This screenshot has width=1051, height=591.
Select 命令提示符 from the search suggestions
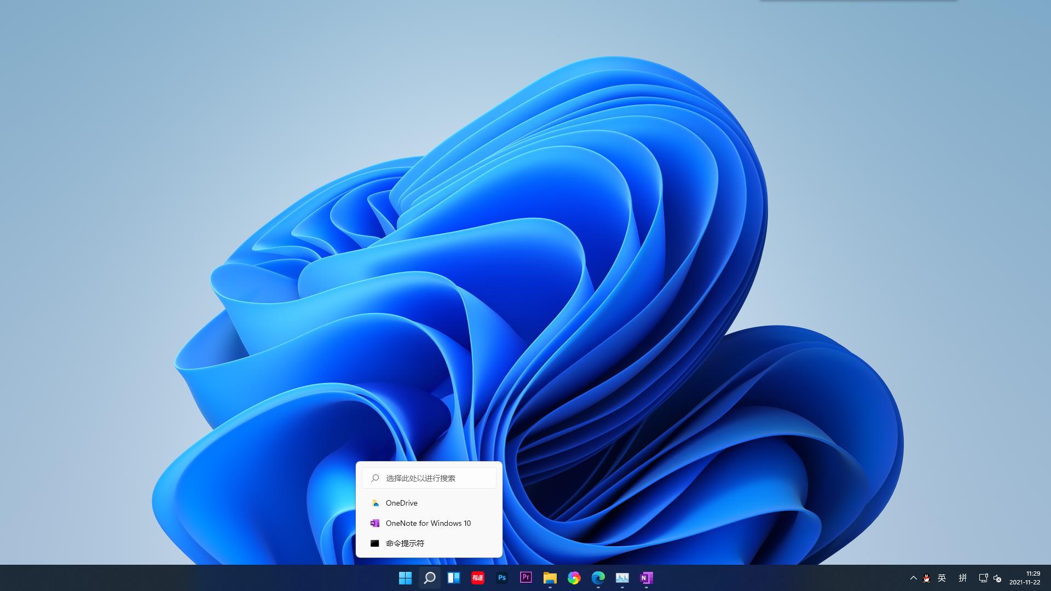click(x=405, y=543)
